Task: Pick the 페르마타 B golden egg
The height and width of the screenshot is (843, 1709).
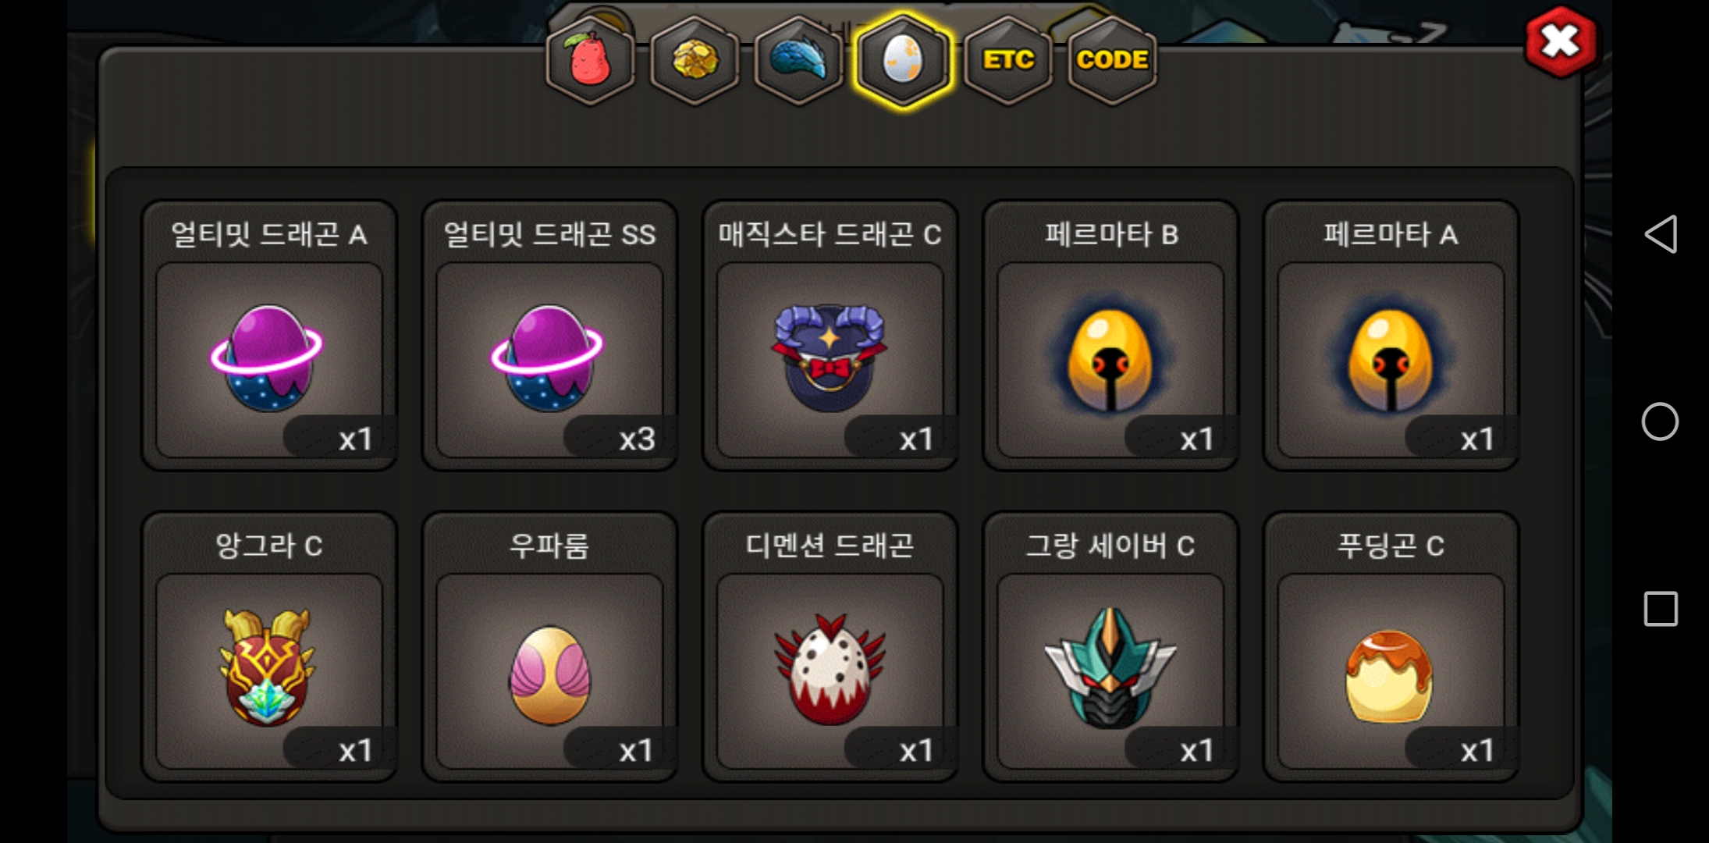Action: coord(1110,336)
